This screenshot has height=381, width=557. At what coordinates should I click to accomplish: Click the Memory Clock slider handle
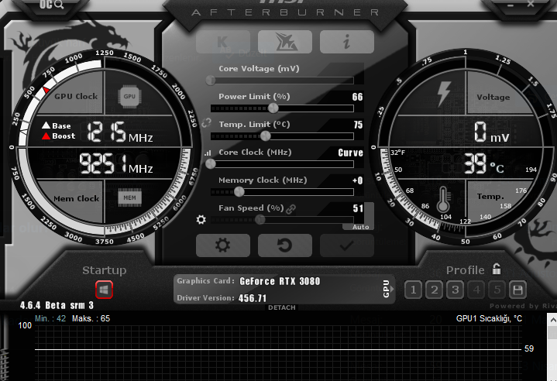click(x=239, y=192)
